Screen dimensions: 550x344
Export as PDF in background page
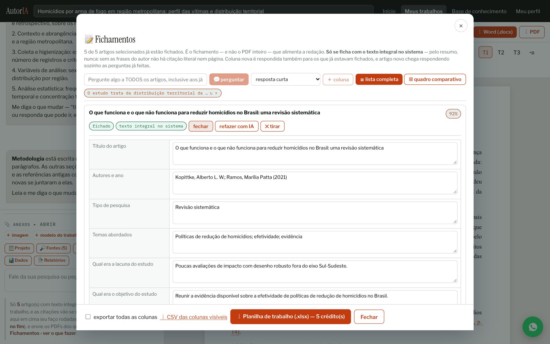click(532, 32)
